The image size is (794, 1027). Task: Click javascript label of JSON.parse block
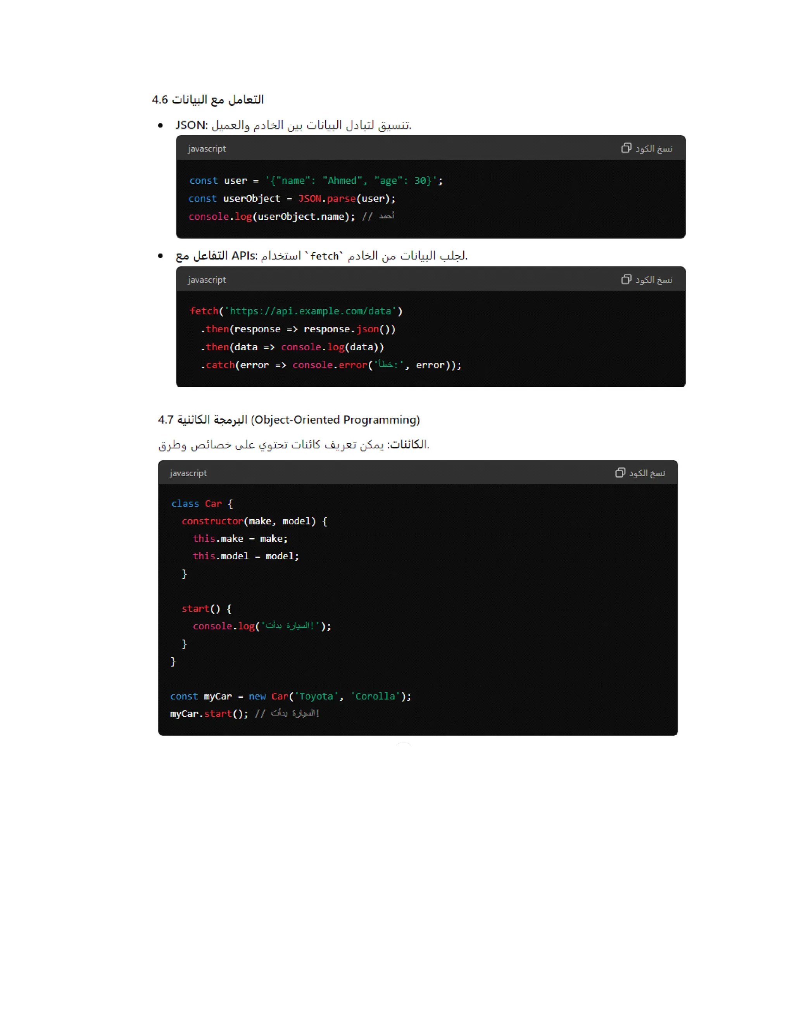click(x=207, y=148)
